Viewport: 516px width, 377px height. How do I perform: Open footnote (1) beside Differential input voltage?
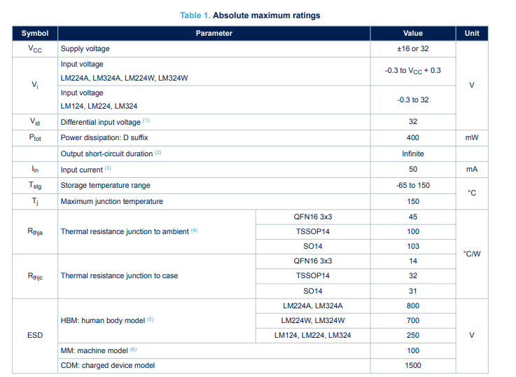tap(146, 121)
